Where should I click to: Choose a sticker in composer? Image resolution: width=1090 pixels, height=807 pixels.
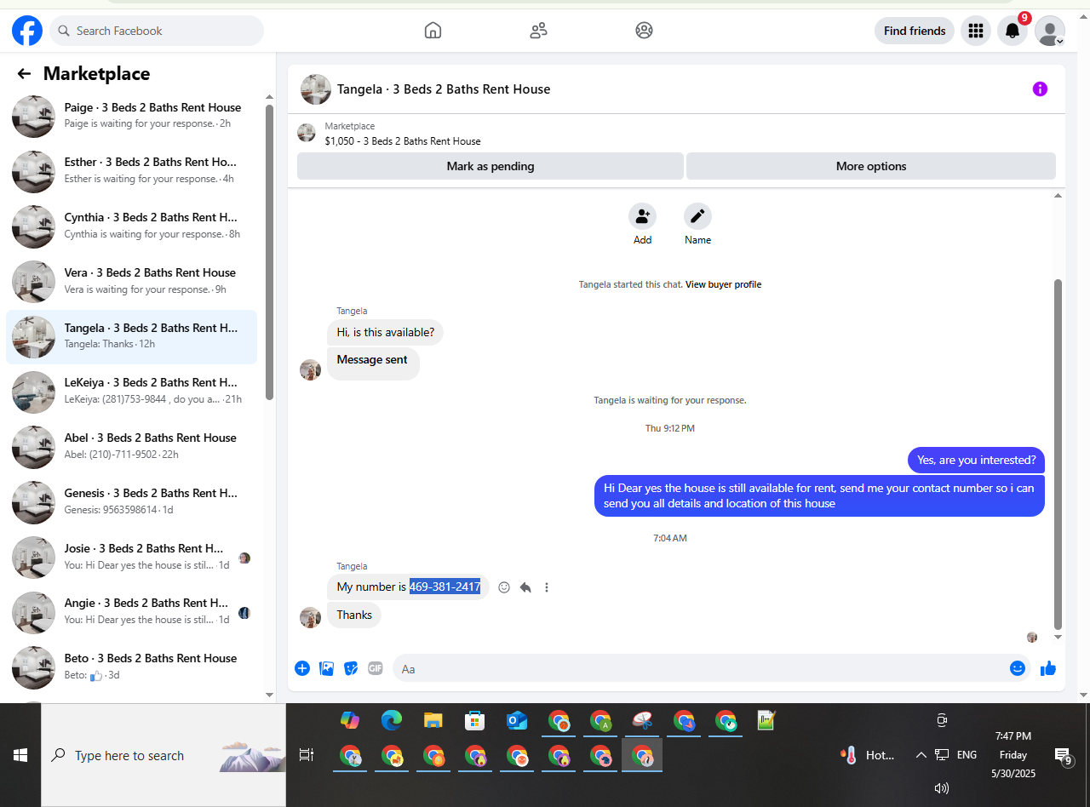click(x=351, y=668)
